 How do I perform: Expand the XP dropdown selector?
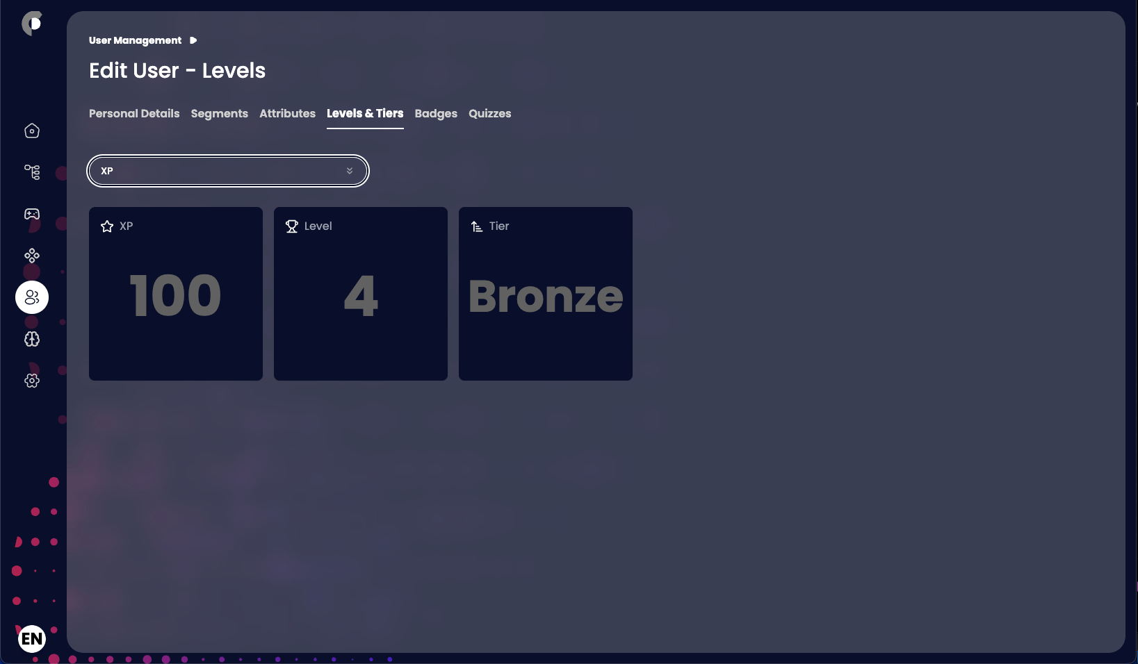[x=227, y=171]
